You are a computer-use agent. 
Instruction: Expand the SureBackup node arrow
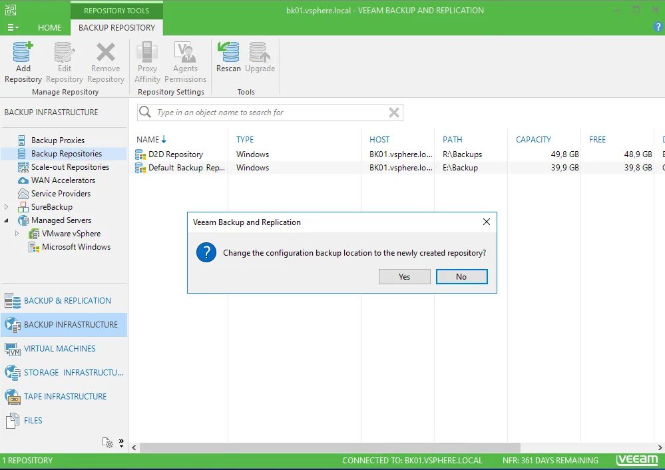7,207
